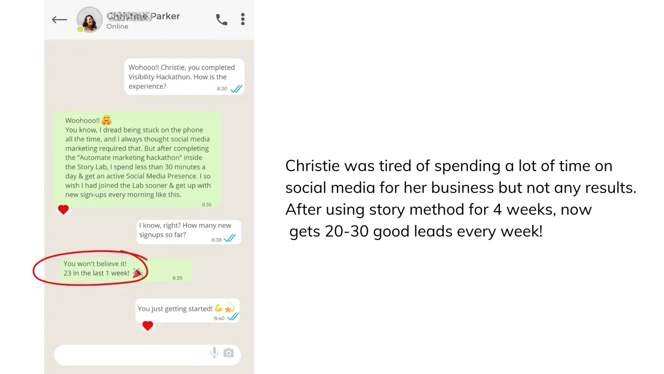Viewport: 664px width, 374px height.
Task: Tap 'How many new signups so far?' message
Action: pyautogui.click(x=189, y=232)
